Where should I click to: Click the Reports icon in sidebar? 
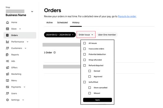[x=7, y=55]
